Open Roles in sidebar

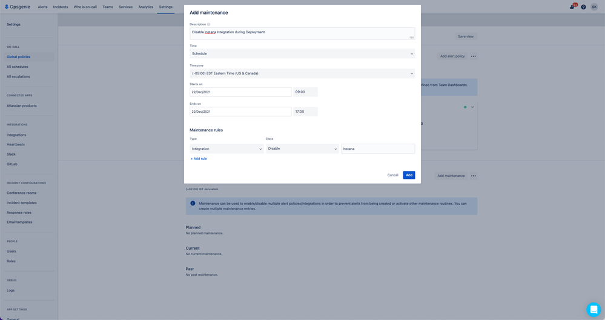tap(11, 261)
